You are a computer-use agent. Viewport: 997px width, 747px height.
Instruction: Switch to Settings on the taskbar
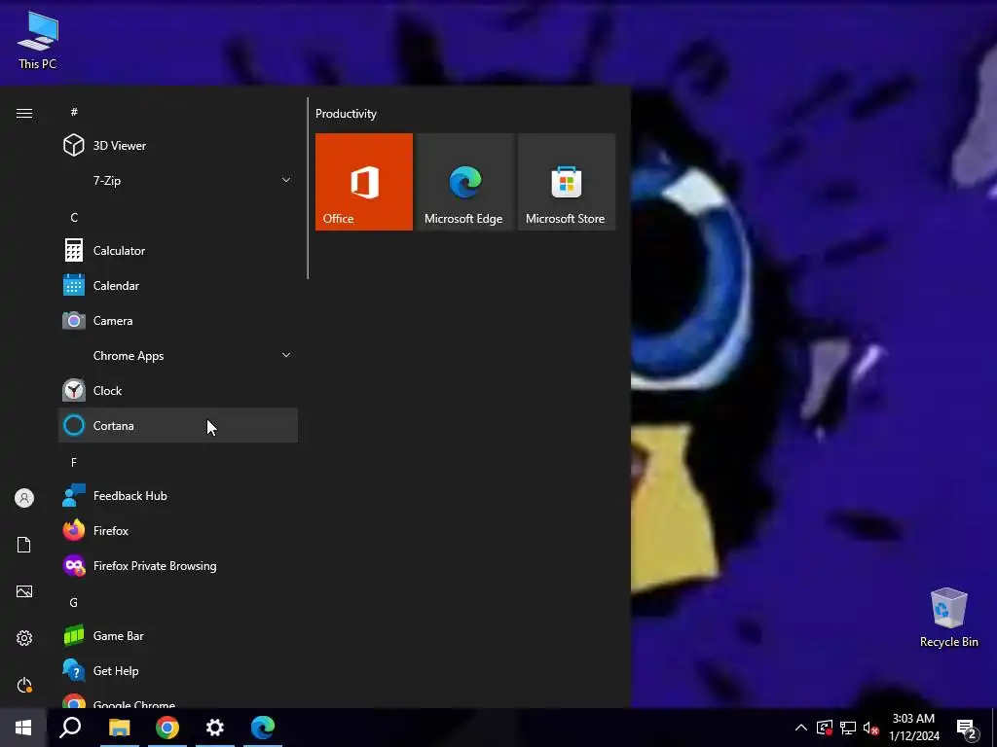215,728
